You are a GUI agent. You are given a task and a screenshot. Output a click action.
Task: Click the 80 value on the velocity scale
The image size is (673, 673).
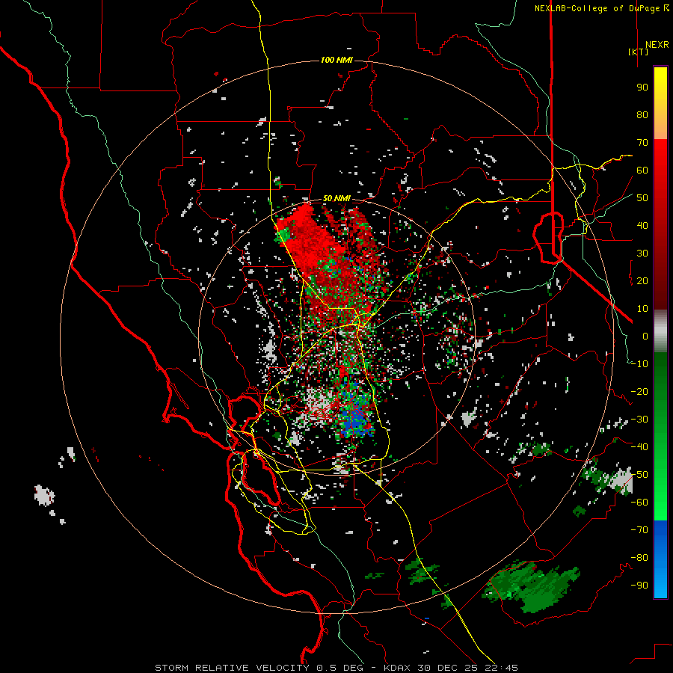(x=642, y=115)
